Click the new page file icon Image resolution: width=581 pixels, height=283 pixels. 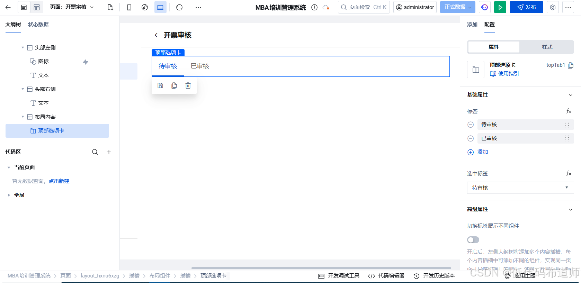coord(110,7)
